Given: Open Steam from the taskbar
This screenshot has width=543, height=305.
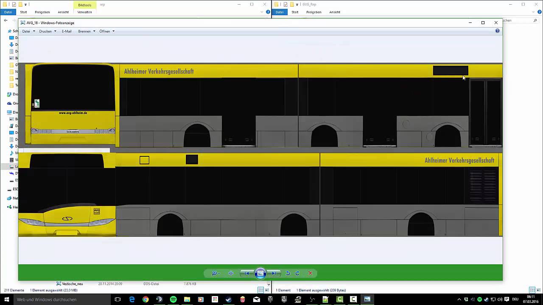Looking at the screenshot, I should [x=229, y=299].
